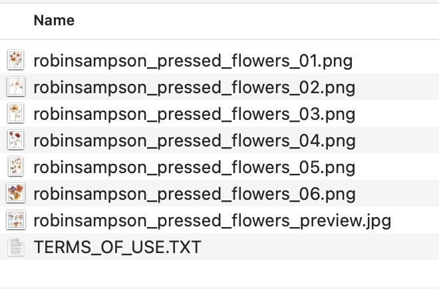Select the robinsampson_pressed_flowers_04.png filename
The height and width of the screenshot is (289, 439).
[x=194, y=141]
